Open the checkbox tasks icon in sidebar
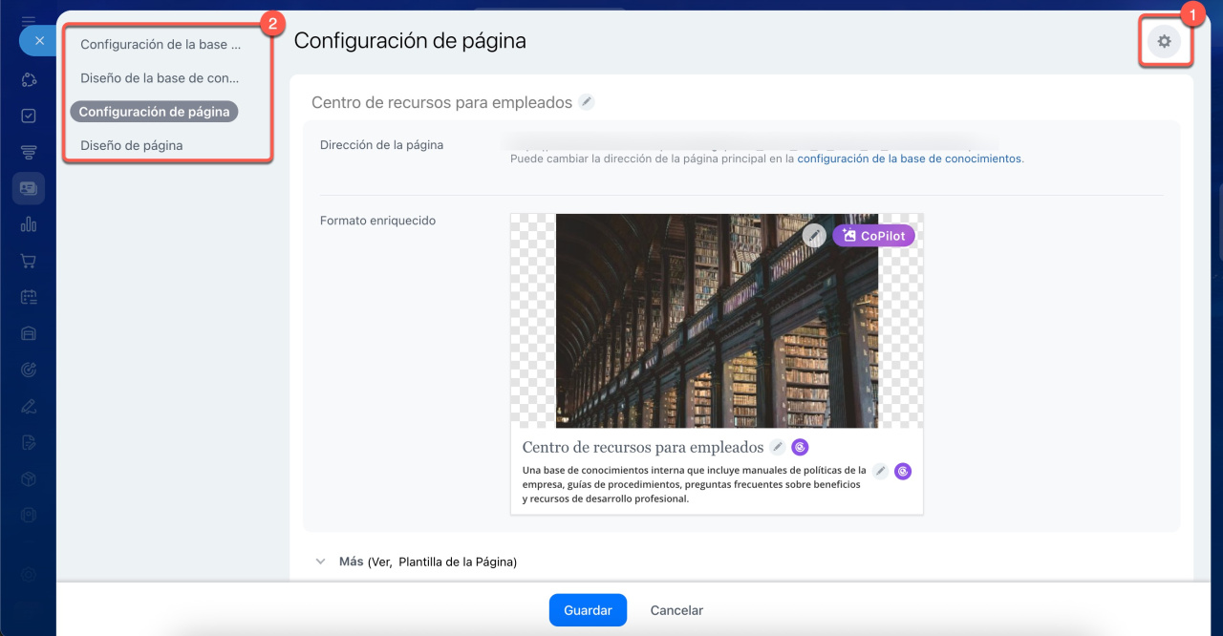Screen dimensions: 1223x636 click(29, 116)
